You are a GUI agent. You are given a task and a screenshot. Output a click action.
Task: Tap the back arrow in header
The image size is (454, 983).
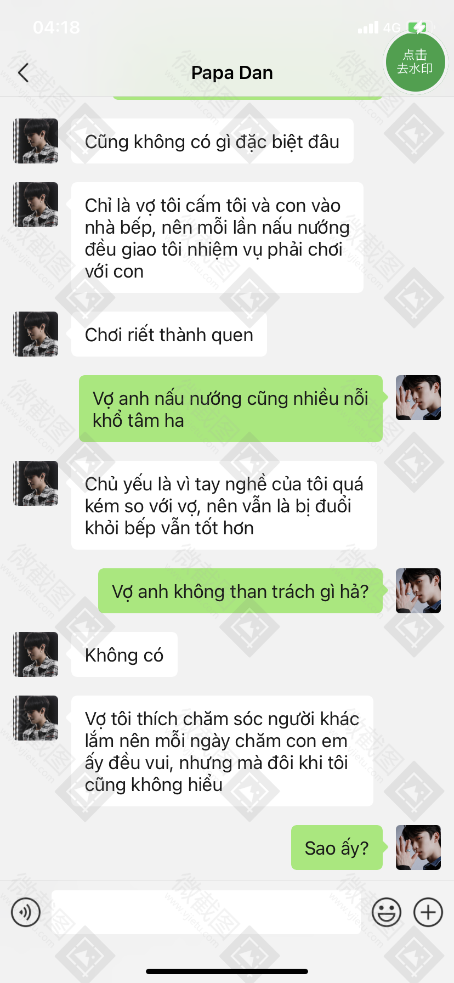[x=23, y=72]
